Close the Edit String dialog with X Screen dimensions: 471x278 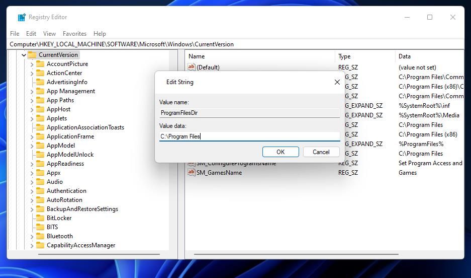pos(337,82)
